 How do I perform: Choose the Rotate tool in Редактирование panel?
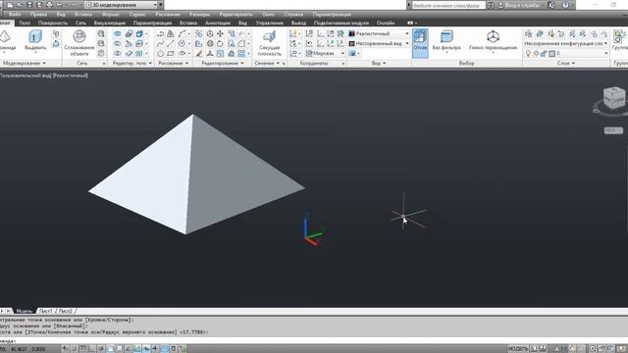pos(220,43)
